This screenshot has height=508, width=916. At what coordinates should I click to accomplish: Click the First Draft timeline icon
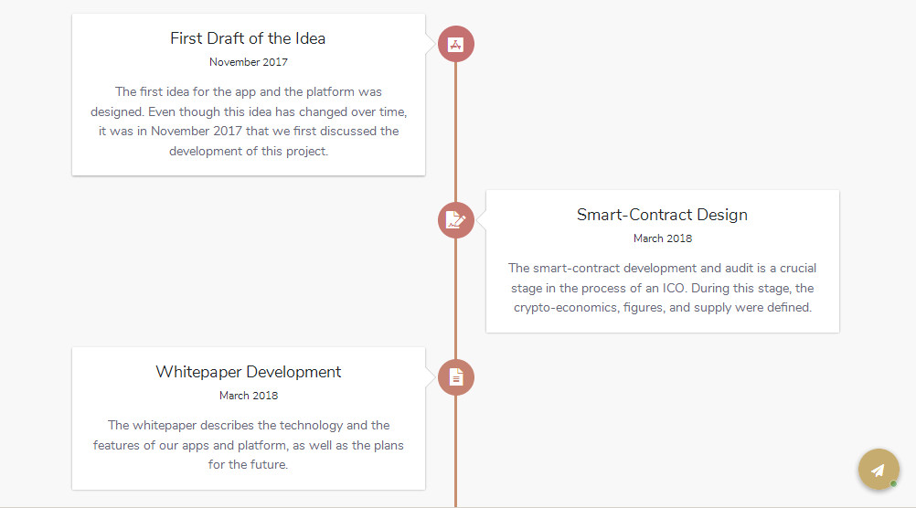(456, 44)
